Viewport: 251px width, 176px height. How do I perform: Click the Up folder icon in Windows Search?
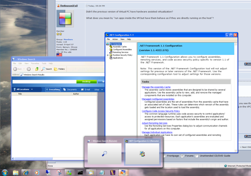(37, 69)
